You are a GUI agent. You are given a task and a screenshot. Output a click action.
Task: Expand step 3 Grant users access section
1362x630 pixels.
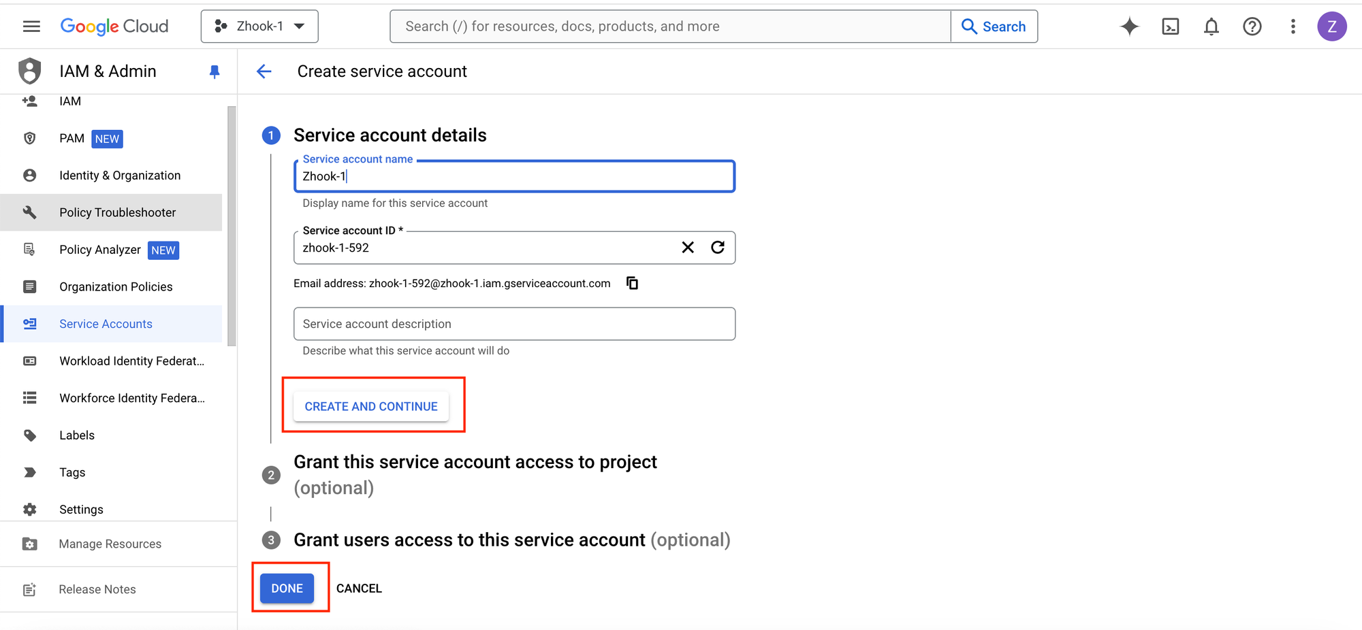click(511, 540)
